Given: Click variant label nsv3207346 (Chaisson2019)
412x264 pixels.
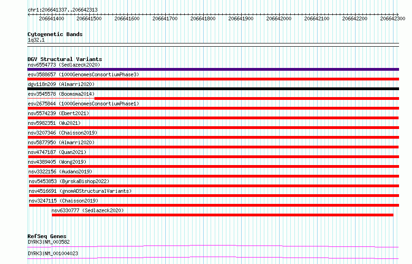Looking at the screenshot, I should 62,133.
